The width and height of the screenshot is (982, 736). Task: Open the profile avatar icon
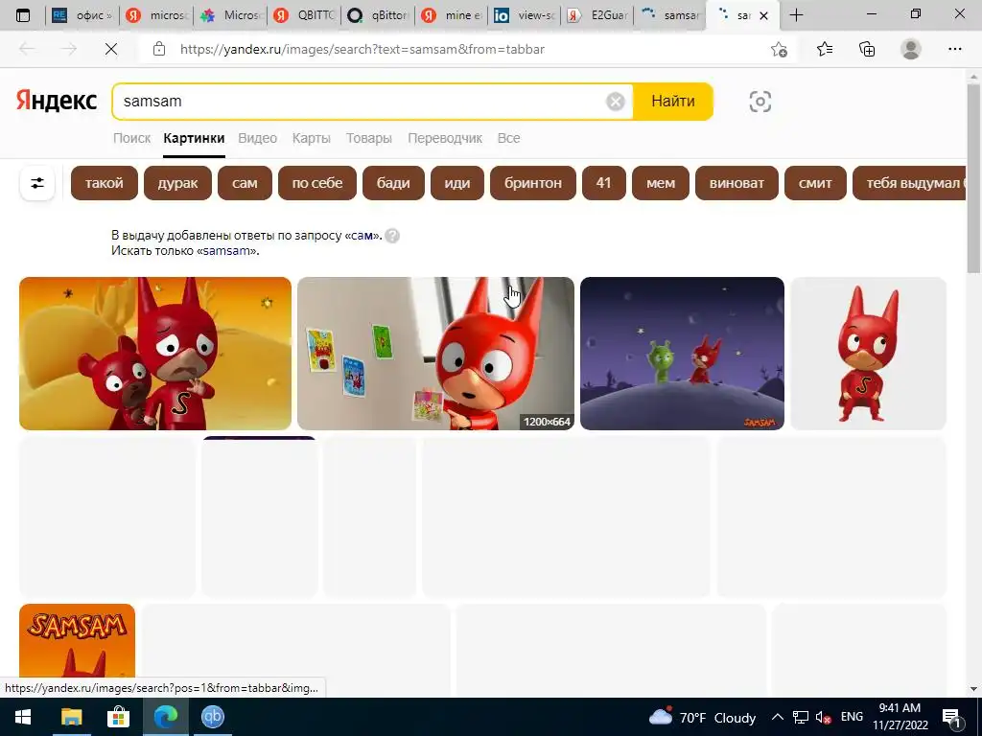(x=911, y=49)
